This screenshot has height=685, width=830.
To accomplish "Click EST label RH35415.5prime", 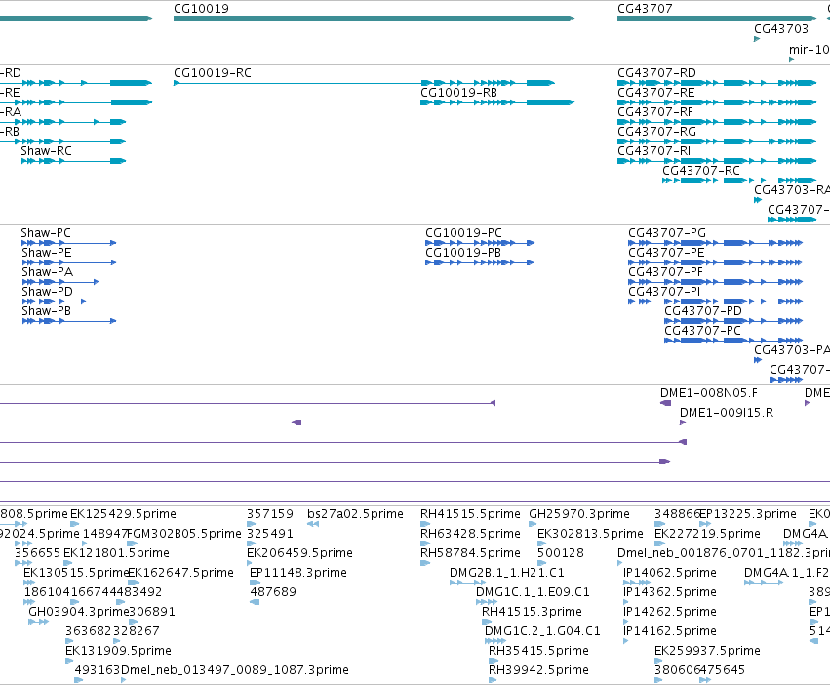I will click(538, 651).
